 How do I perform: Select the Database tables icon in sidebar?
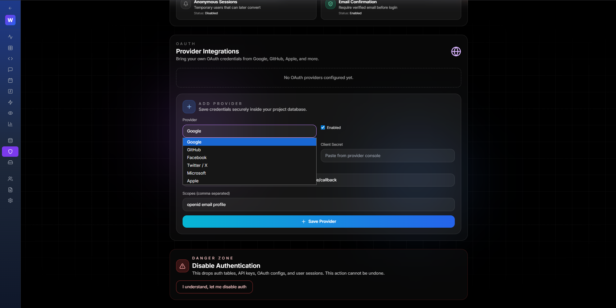click(10, 48)
